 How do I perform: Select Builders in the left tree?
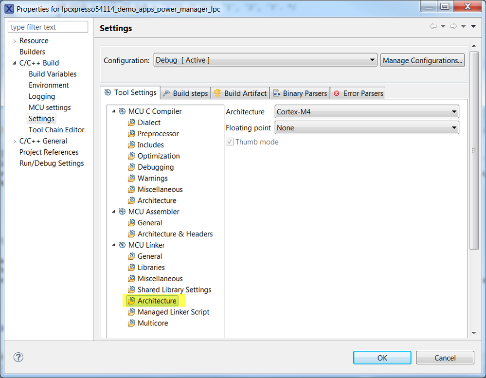[x=32, y=52]
